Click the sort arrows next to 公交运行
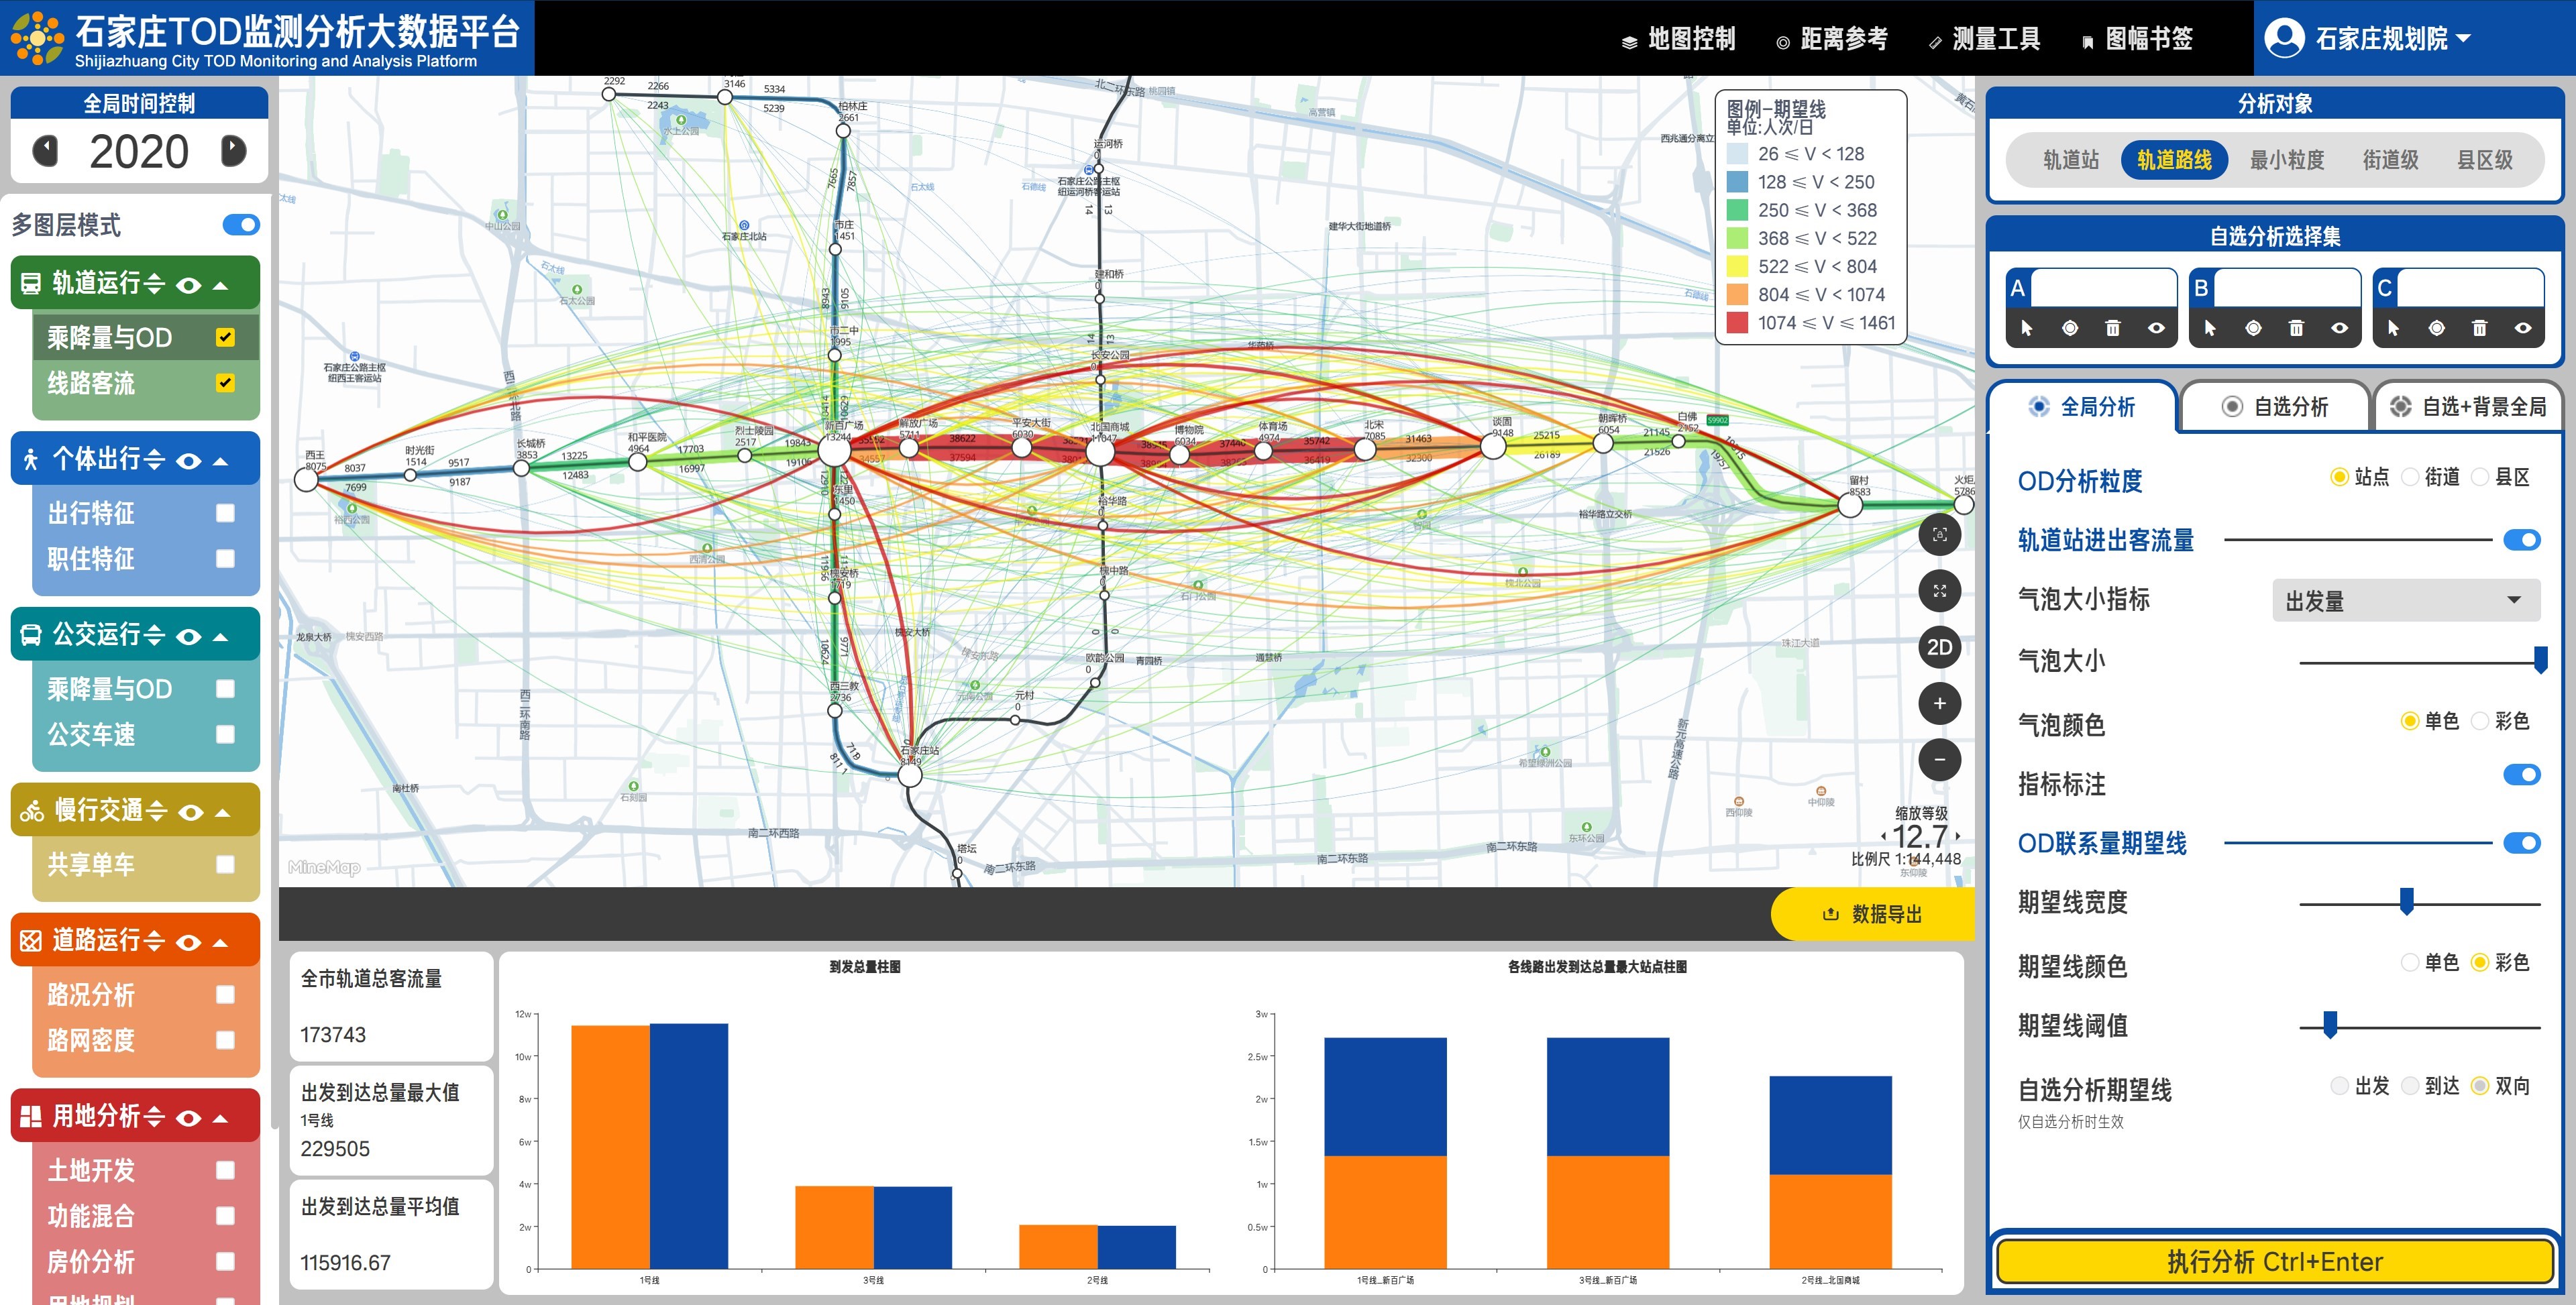Image resolution: width=2576 pixels, height=1305 pixels. coord(154,635)
